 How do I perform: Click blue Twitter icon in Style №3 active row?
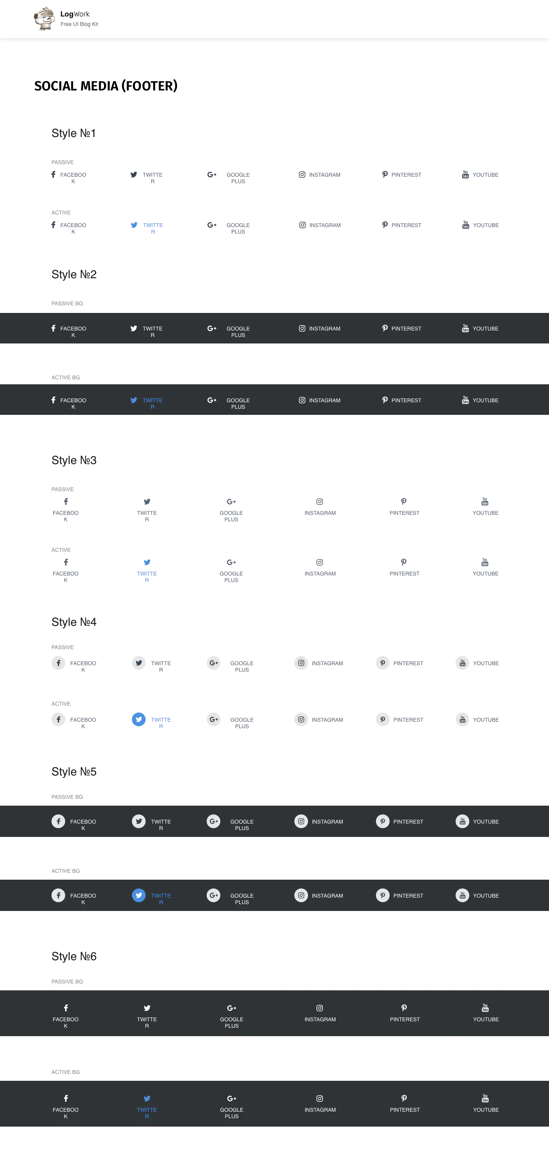[x=147, y=562]
